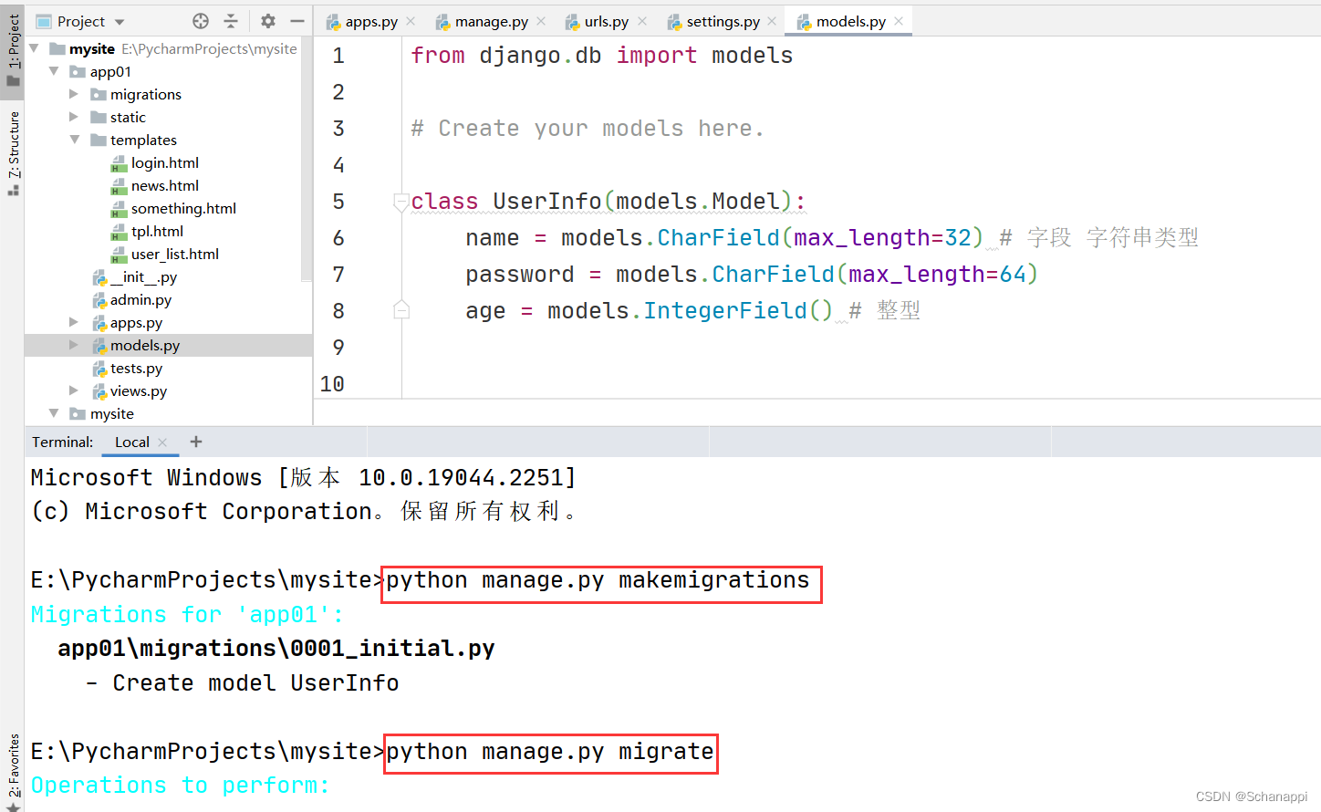Close the models.py editor tab
Viewport: 1321px width, 812px height.
pos(899,21)
